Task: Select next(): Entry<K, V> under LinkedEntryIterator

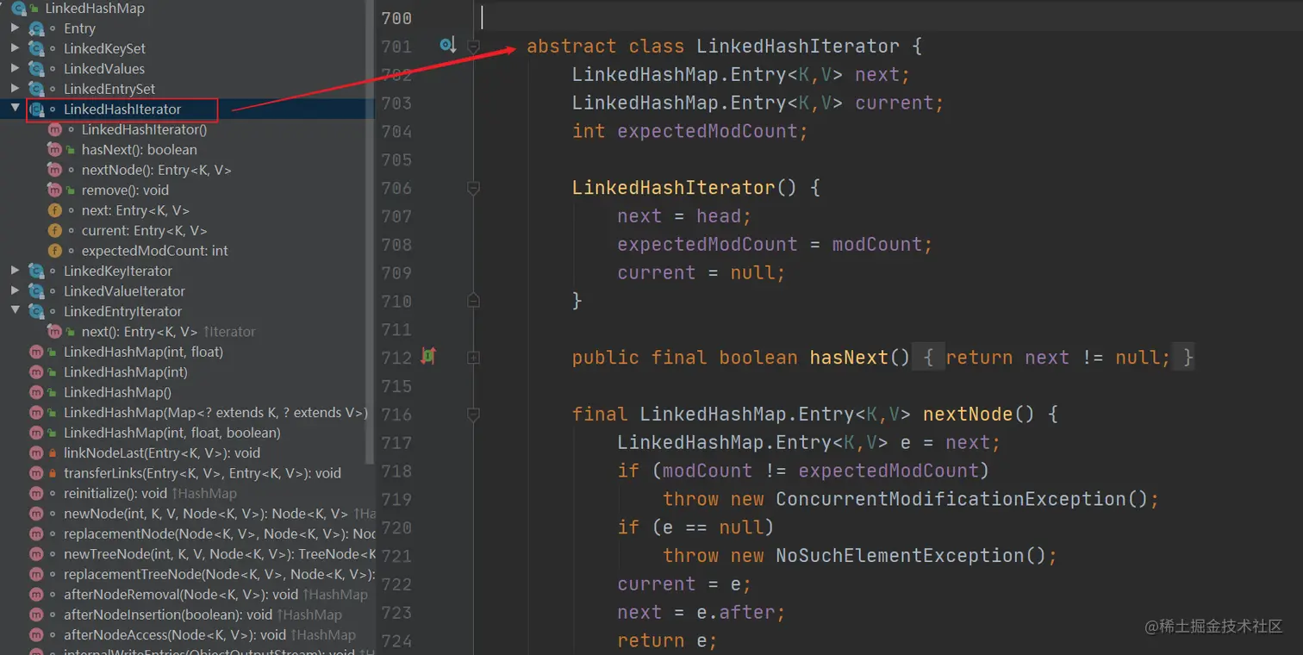Action: pyautogui.click(x=140, y=332)
